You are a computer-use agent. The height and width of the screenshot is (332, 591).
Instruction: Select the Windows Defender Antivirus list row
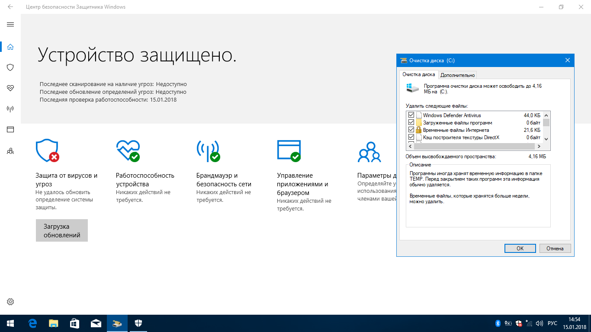coord(474,115)
